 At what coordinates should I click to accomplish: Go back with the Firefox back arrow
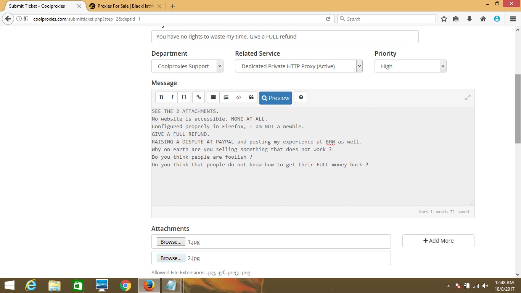coord(8,19)
